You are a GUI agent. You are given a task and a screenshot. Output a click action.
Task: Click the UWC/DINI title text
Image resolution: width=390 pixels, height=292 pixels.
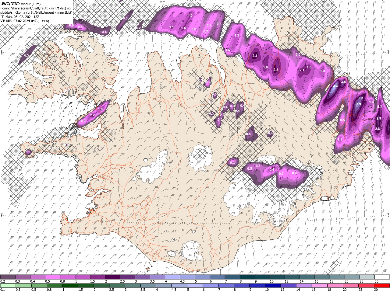click(9, 3)
